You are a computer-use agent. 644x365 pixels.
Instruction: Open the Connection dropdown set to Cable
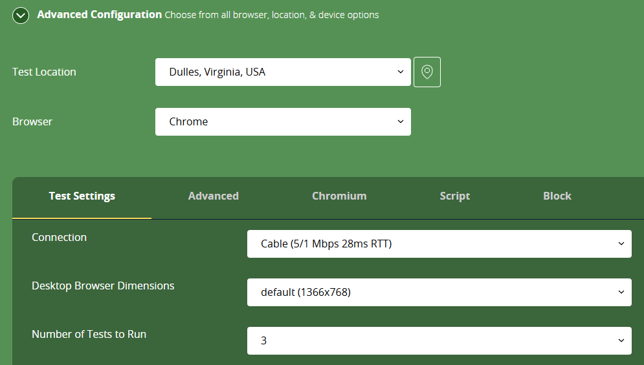coord(439,244)
